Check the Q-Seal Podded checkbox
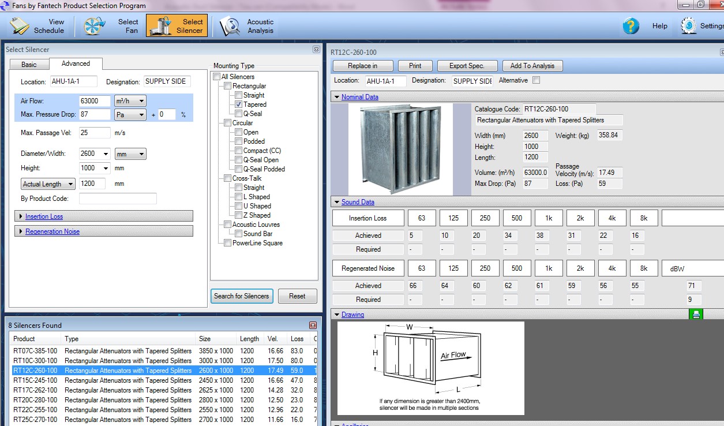 click(x=238, y=169)
